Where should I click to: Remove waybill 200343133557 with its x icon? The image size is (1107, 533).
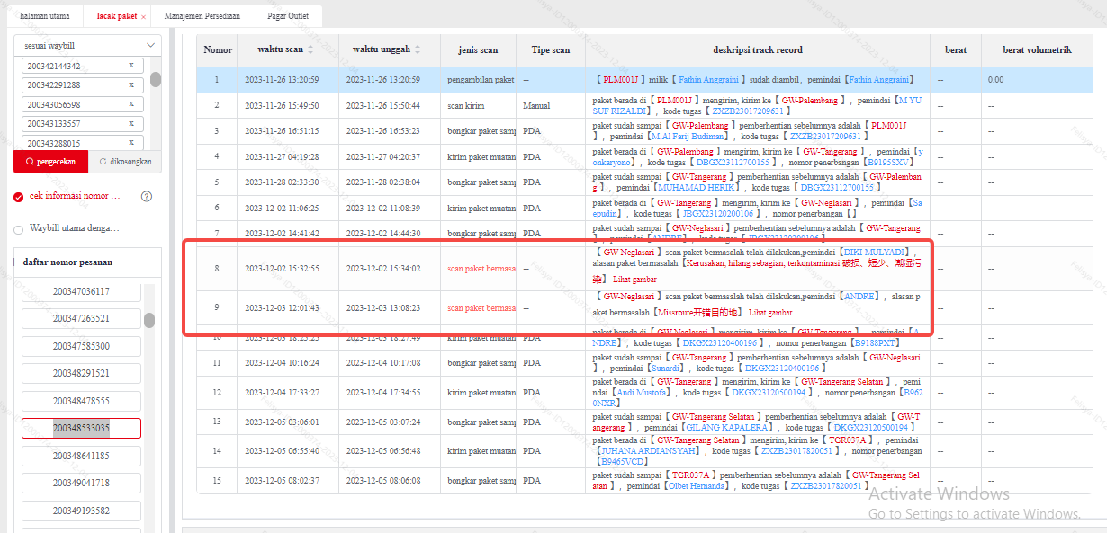tap(130, 123)
